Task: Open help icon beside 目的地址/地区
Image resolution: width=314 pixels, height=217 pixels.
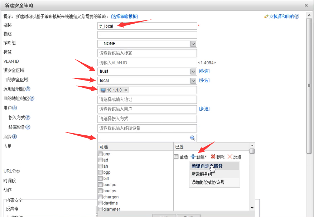Action: (32, 98)
